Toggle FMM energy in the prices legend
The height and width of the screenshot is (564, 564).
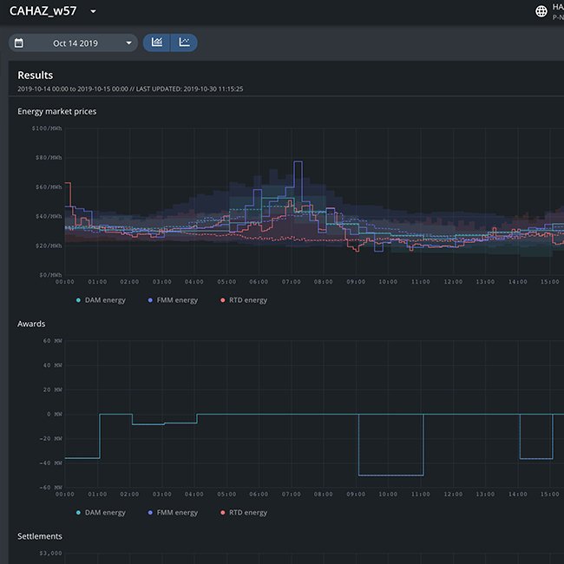pyautogui.click(x=174, y=300)
